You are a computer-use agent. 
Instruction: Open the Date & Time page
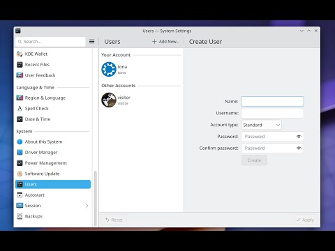click(x=53, y=119)
